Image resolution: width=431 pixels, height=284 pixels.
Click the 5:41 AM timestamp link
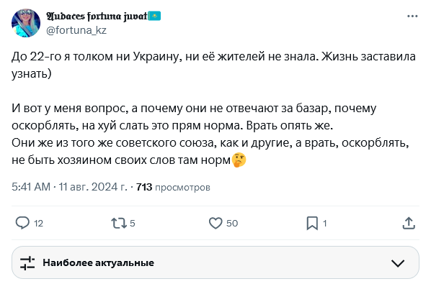(31, 187)
